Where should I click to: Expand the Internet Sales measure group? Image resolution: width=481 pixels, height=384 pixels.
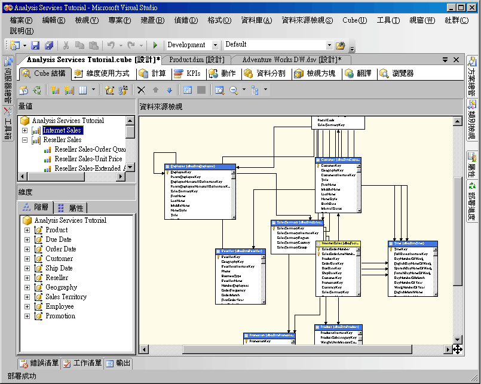(x=25, y=130)
